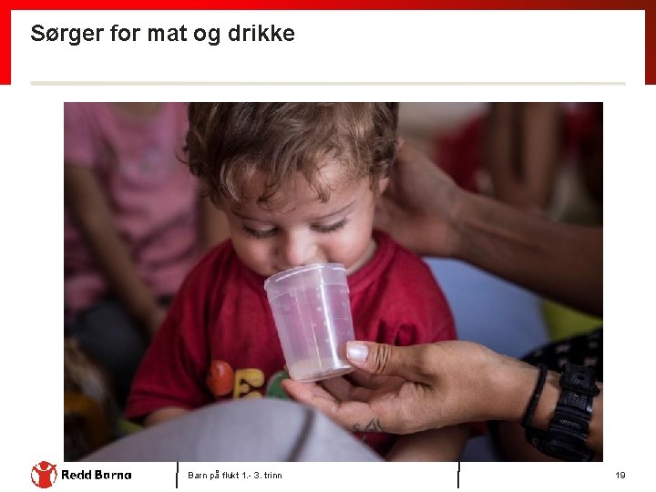The height and width of the screenshot is (492, 656).
Task: Select footer text 'Barn på flukt 1.- 3. trinn'
Action: (235, 476)
